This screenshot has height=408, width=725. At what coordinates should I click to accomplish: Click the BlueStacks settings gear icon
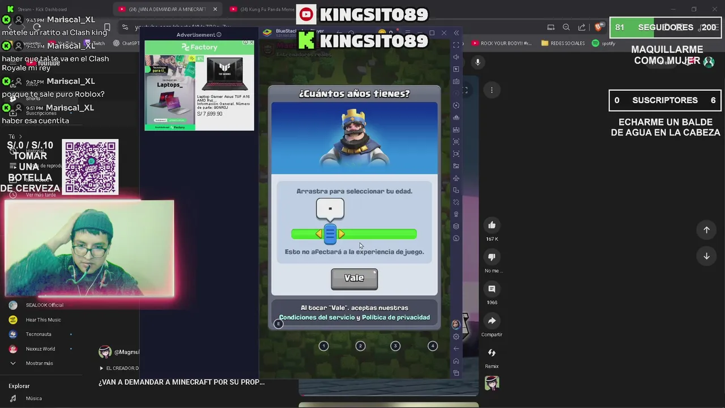[456, 337]
